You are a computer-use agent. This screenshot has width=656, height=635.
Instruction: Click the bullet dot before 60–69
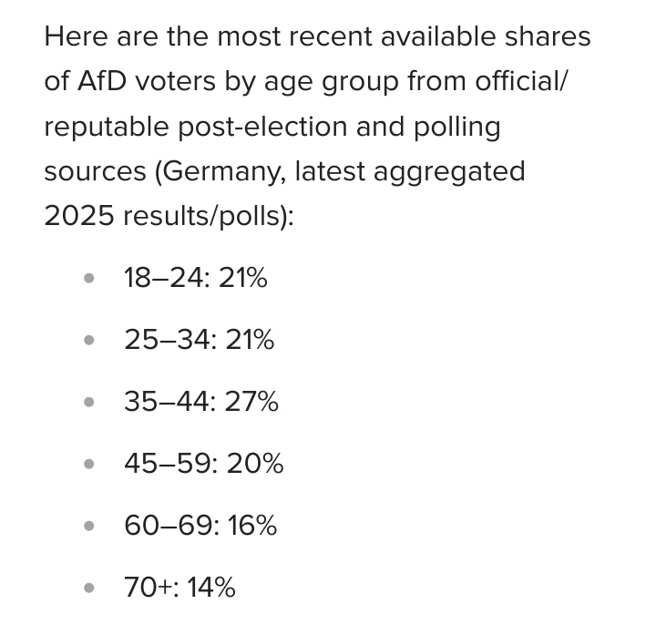88,527
